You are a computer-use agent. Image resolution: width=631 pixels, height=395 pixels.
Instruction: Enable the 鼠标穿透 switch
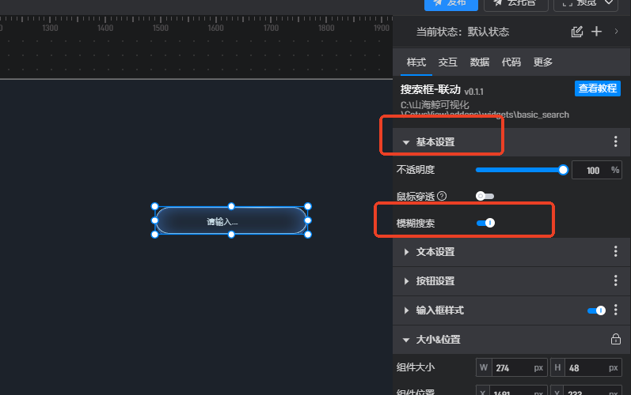(x=485, y=196)
